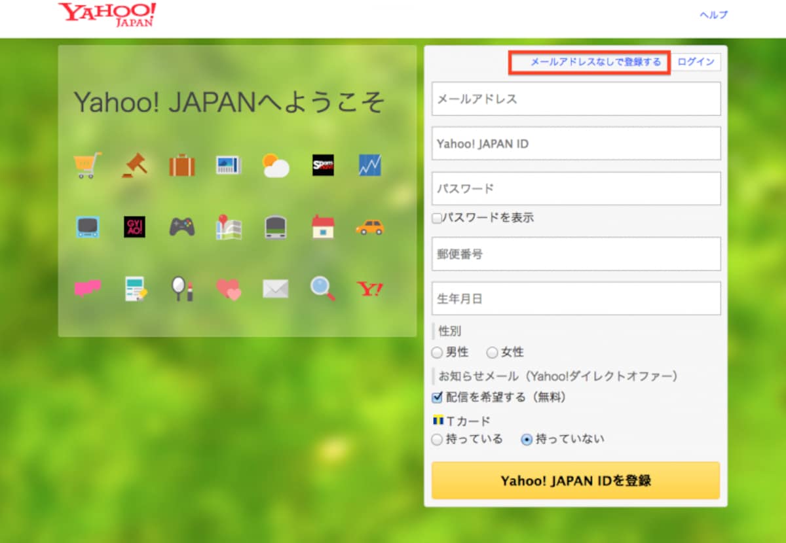Click the 性別 label
The width and height of the screenshot is (786, 543).
tap(450, 331)
